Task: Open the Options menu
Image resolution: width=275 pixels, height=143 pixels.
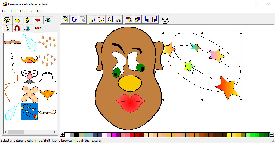Action: [26, 11]
